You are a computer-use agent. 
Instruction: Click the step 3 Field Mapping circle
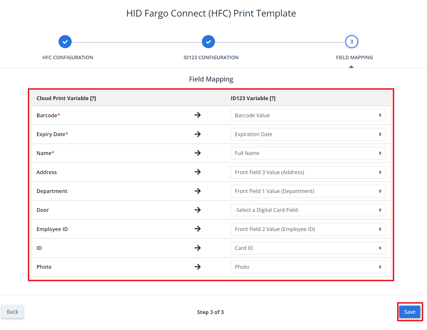coord(352,42)
